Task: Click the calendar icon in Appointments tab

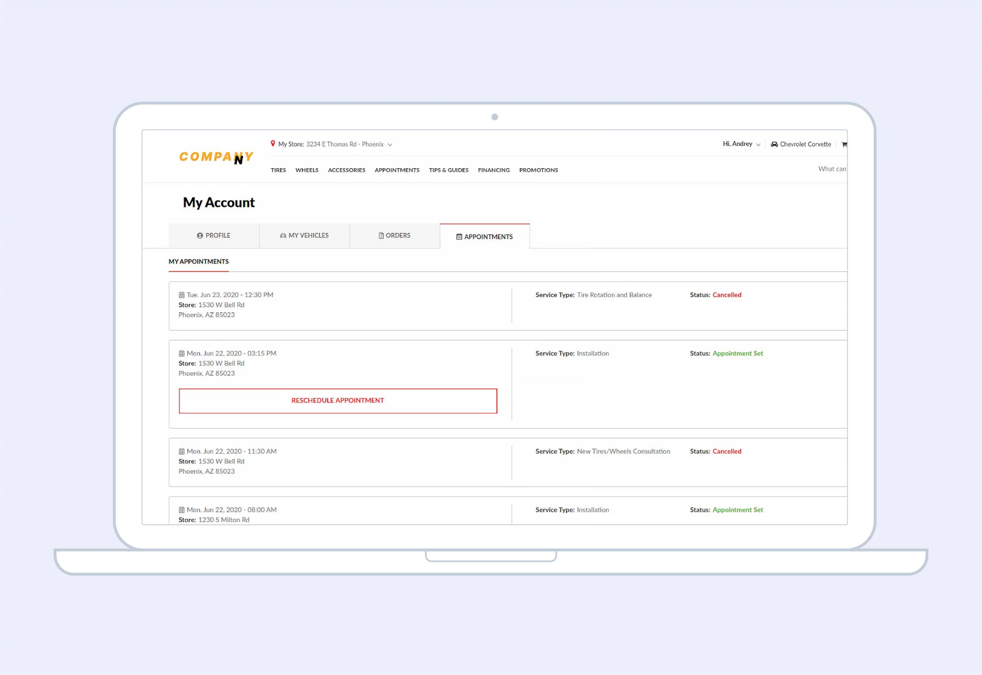Action: [x=459, y=237]
